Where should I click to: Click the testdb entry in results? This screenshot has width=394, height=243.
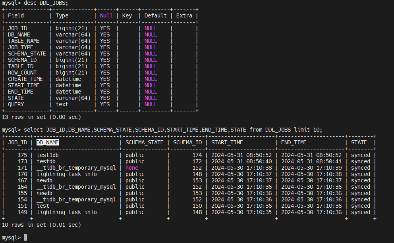pyautogui.click(x=46, y=161)
